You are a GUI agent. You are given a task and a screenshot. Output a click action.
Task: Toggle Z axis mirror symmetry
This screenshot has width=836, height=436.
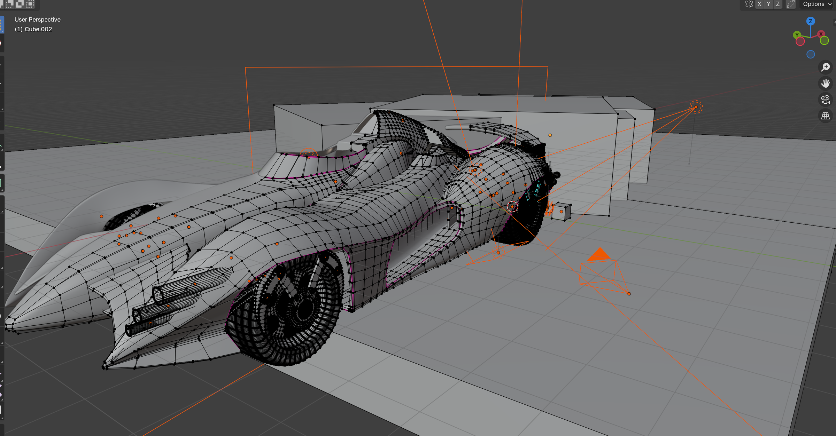[777, 4]
